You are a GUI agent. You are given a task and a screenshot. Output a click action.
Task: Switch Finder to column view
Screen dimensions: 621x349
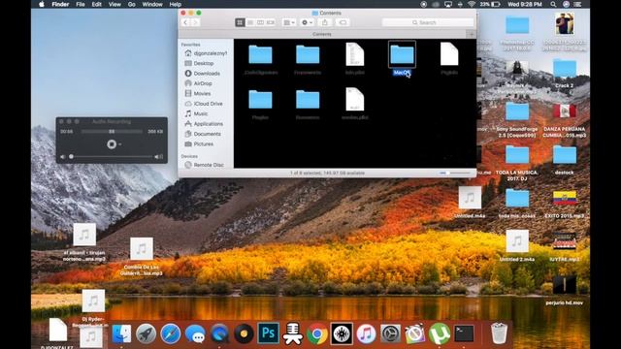260,22
